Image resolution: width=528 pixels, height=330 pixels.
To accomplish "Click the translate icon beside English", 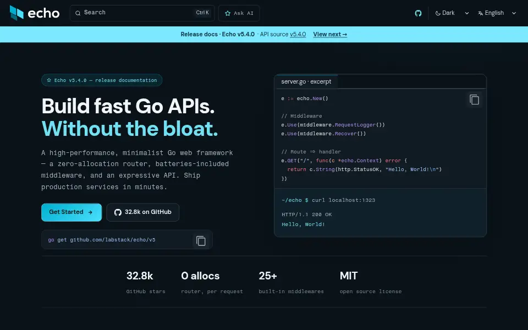I will 480,13.
